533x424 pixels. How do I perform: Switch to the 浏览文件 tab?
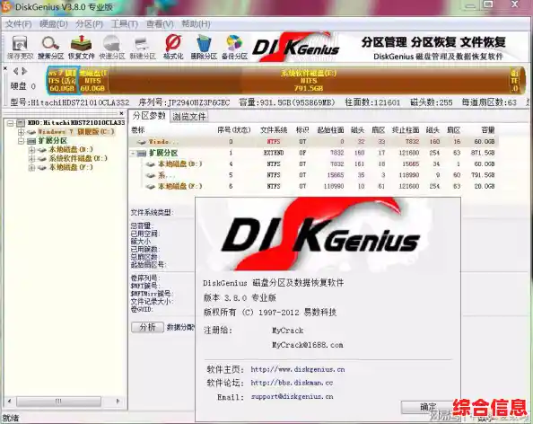click(x=189, y=117)
